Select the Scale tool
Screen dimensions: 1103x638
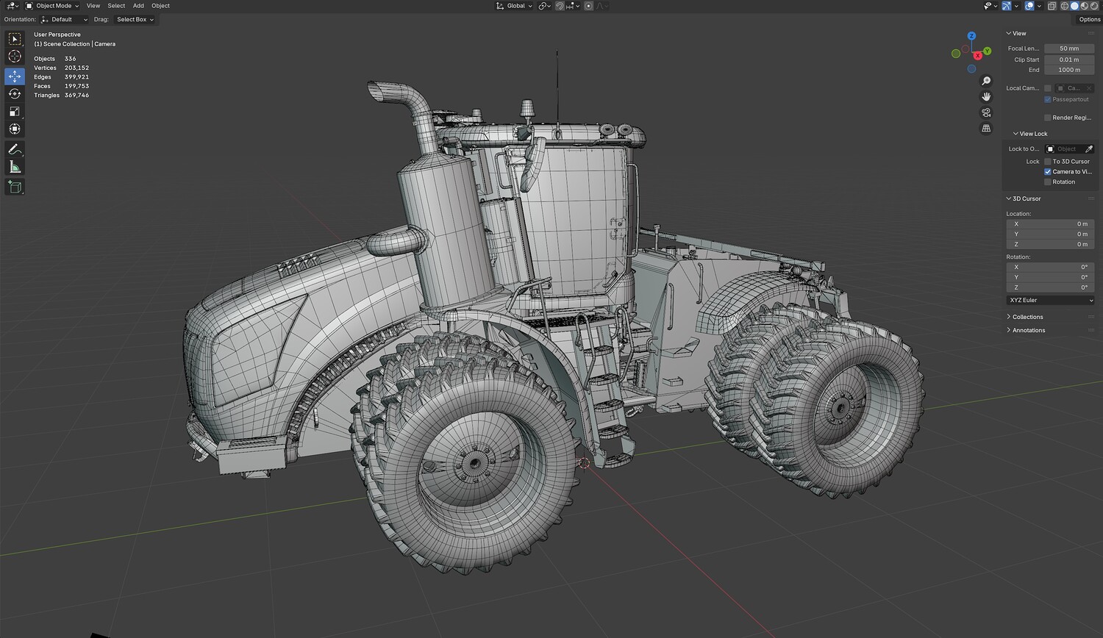[x=15, y=111]
